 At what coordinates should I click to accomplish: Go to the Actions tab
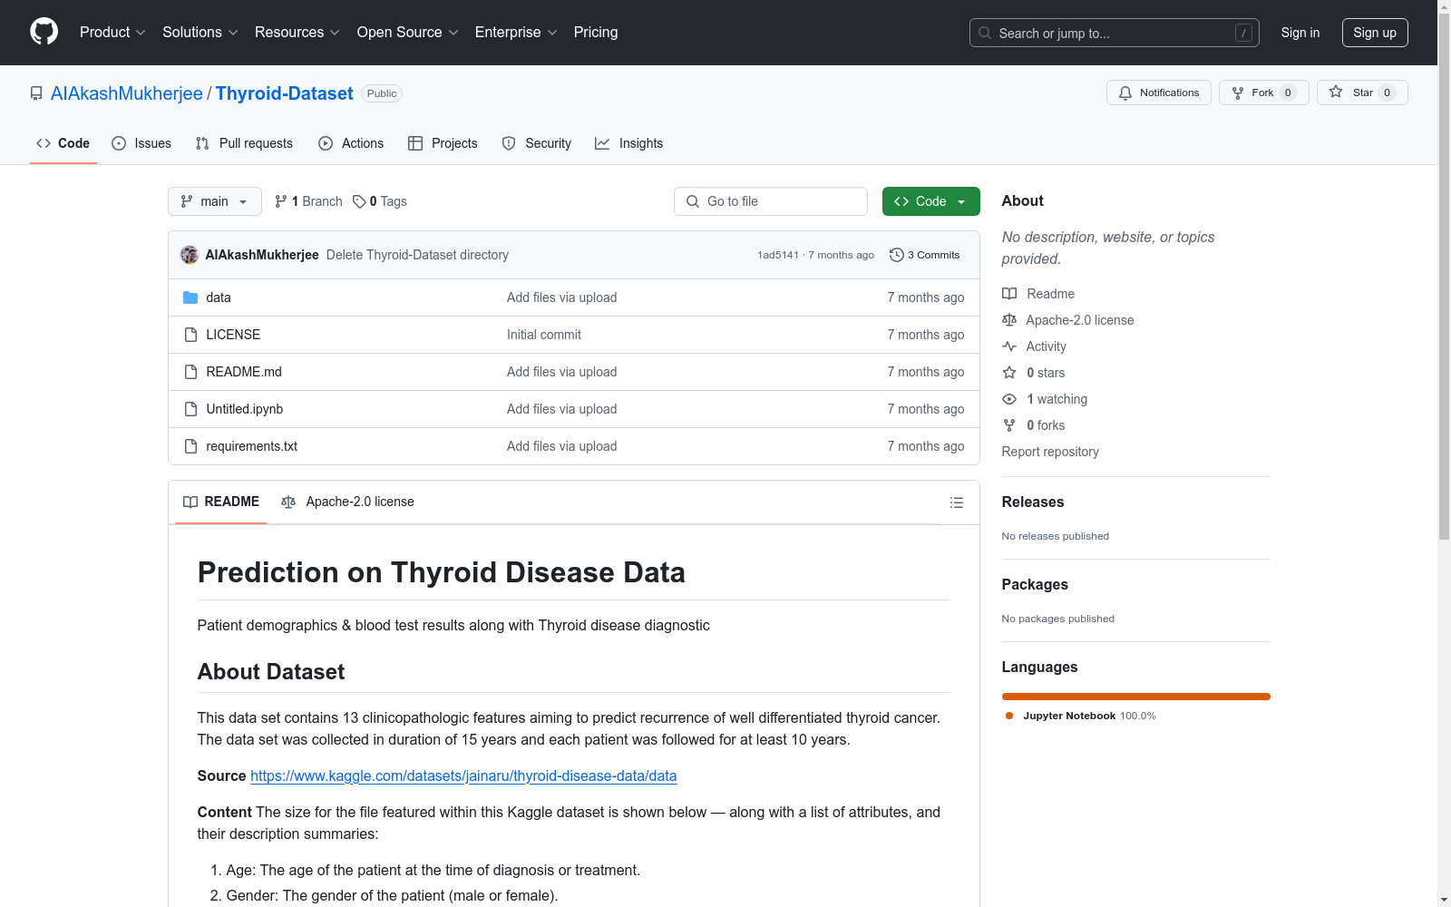[x=351, y=143]
